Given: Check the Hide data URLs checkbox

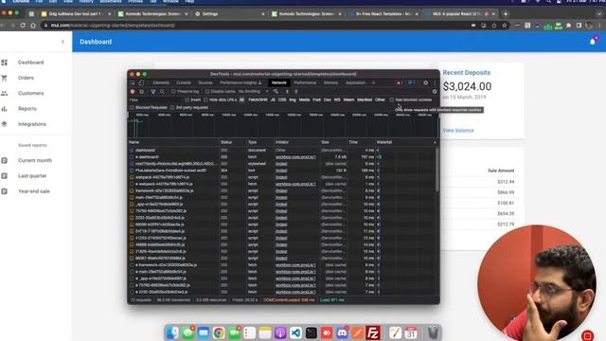Looking at the screenshot, I should pos(205,99).
